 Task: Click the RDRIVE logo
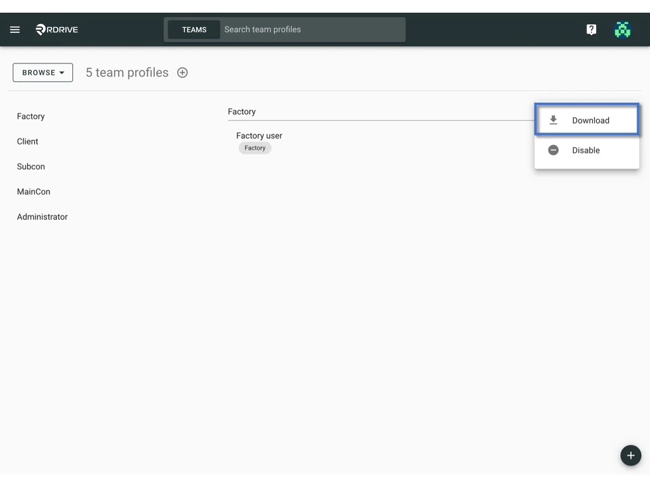coord(56,29)
